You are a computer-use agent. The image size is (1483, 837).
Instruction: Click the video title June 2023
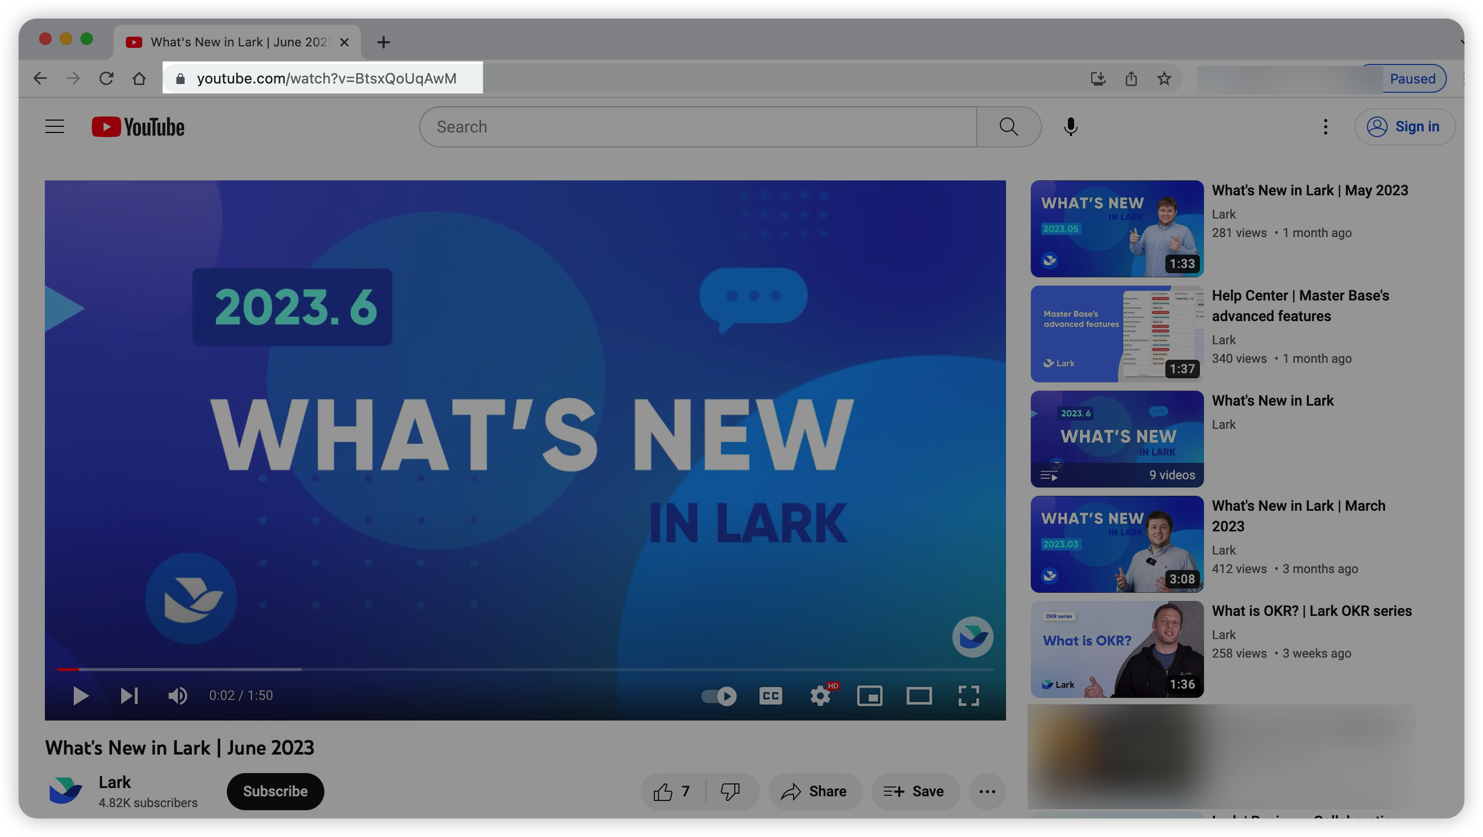179,747
